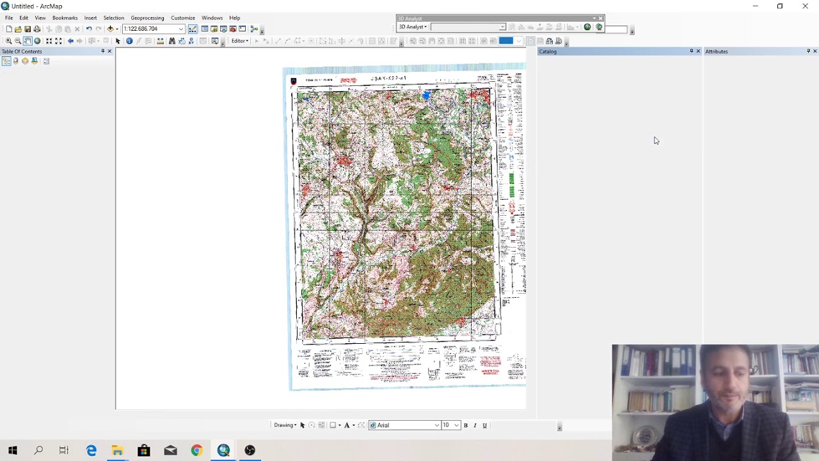The width and height of the screenshot is (819, 461).
Task: Launch ModelBuilder window
Action: point(254,29)
